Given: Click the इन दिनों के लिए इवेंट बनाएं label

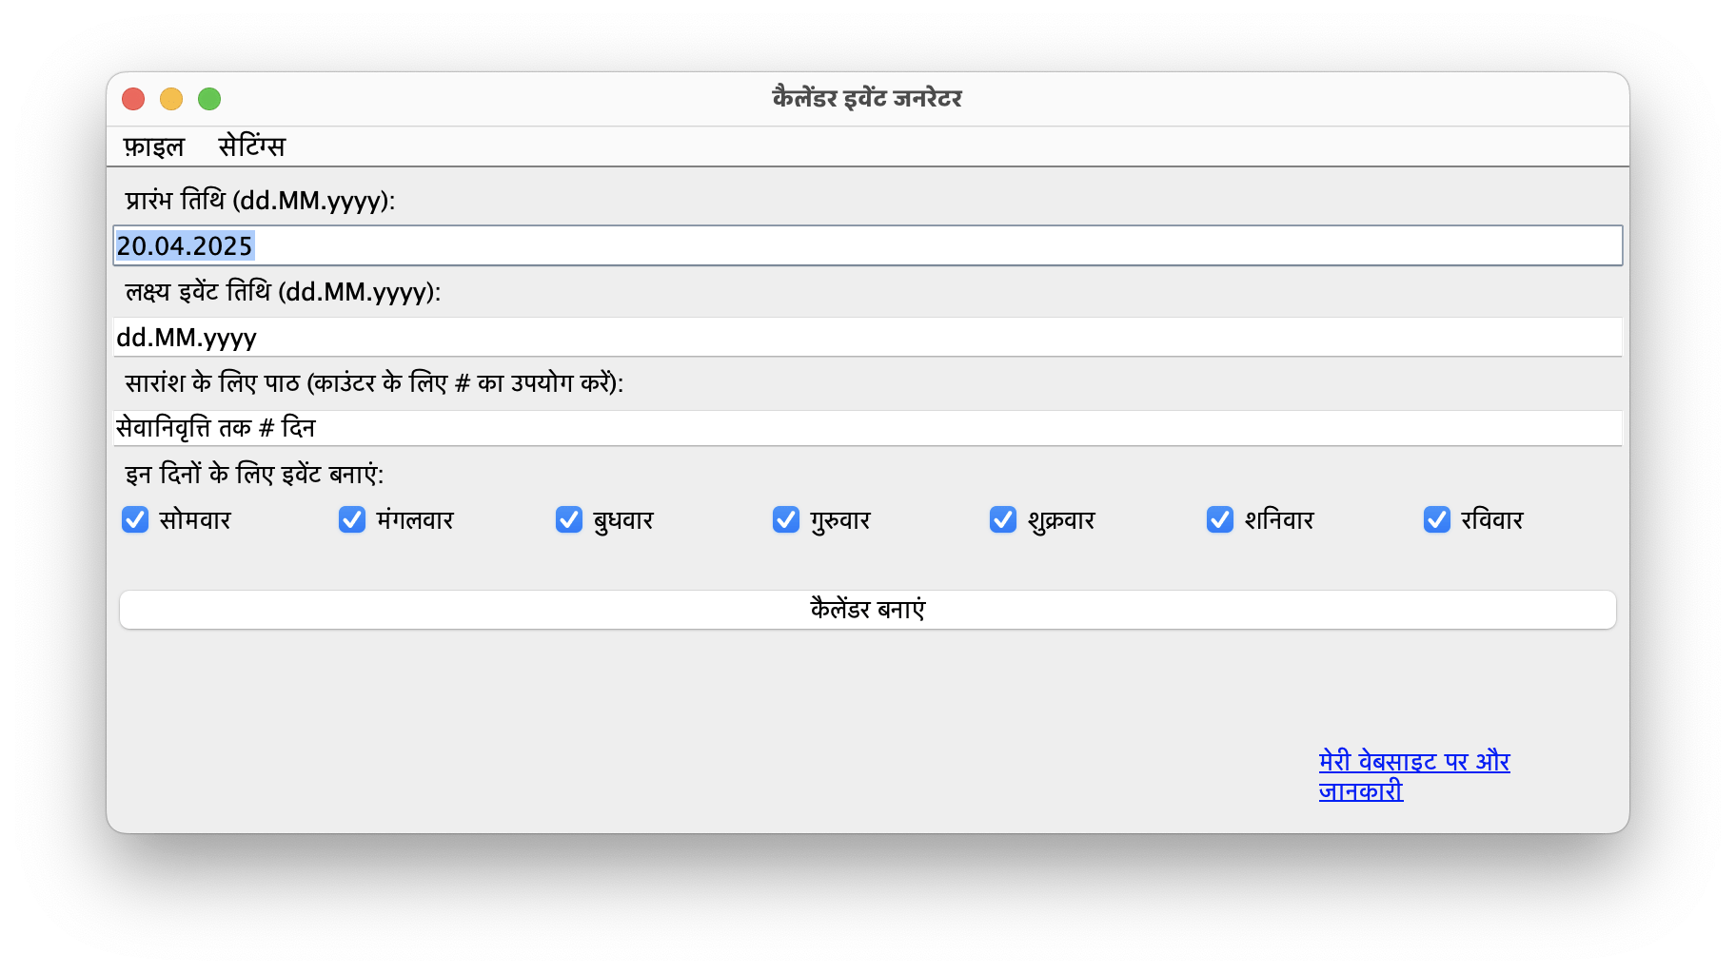Looking at the screenshot, I should 254,474.
